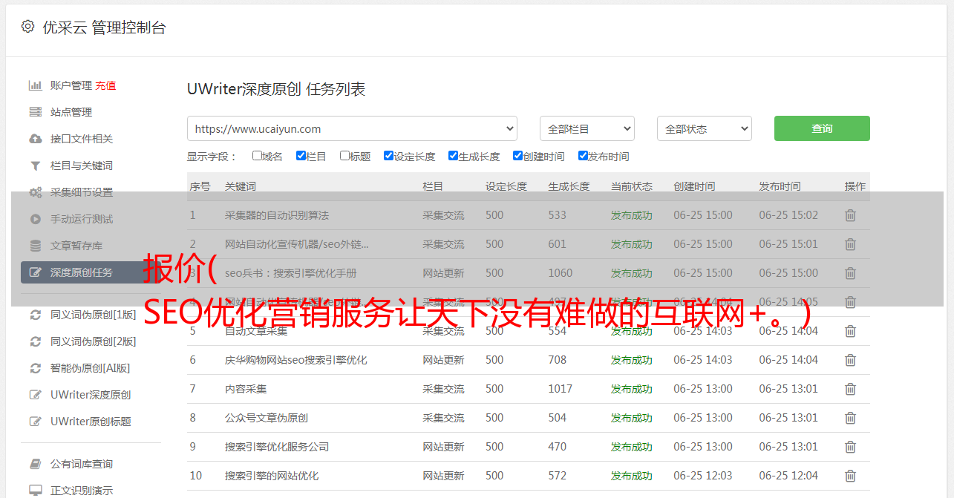954x498 pixels.
Task: Open the 全部状态 filter dropdown
Action: pyautogui.click(x=704, y=128)
